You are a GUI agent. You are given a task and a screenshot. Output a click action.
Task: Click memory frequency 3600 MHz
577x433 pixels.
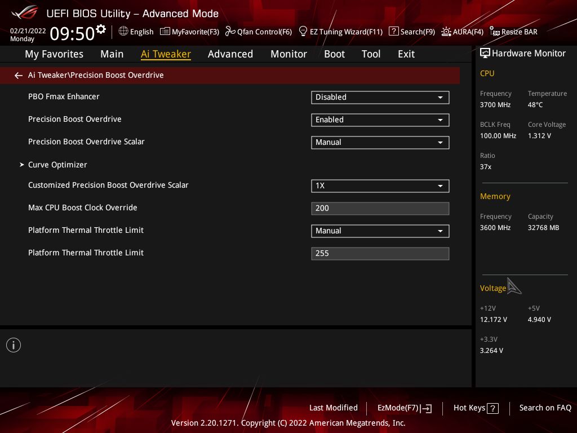495,228
